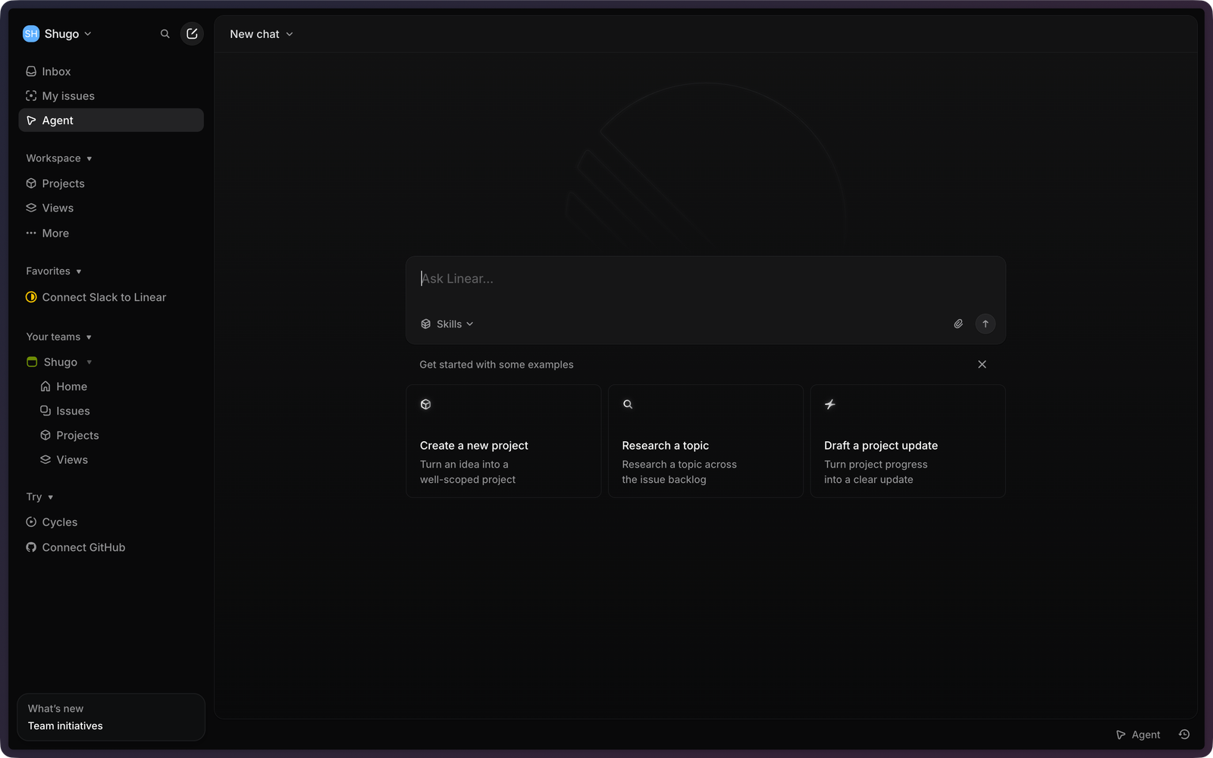Click the Inbox tray icon

click(x=31, y=71)
